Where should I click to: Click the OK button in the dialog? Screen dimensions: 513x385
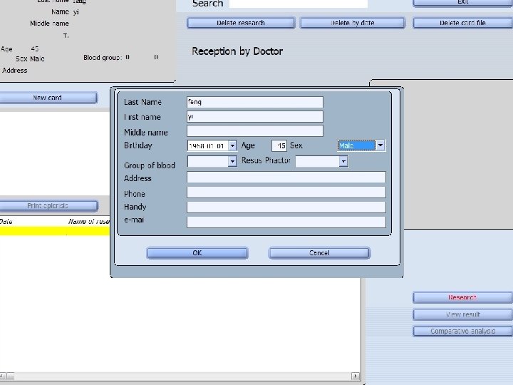tap(197, 252)
